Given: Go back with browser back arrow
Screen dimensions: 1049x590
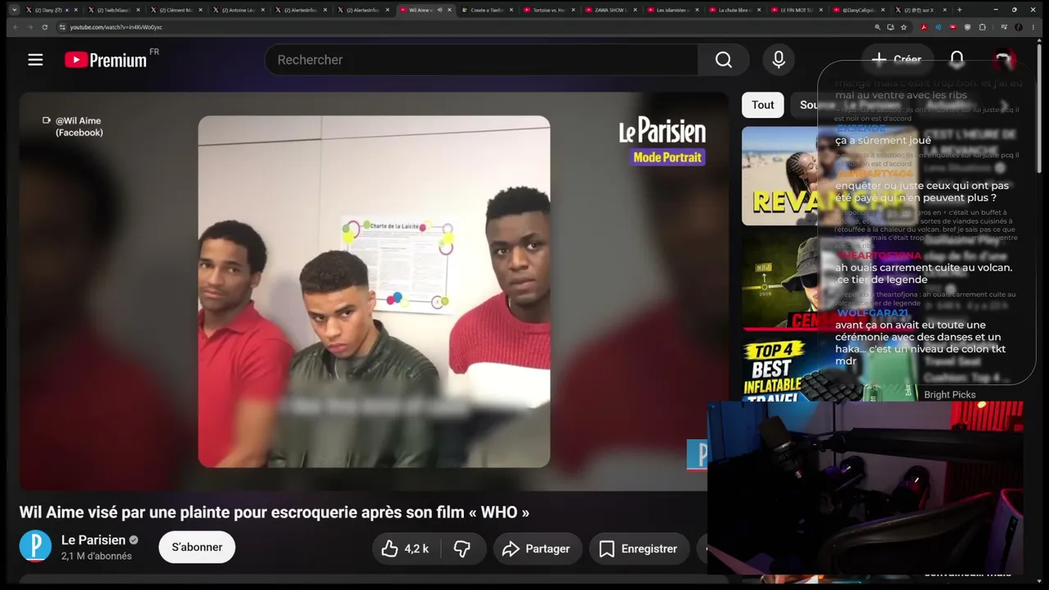Looking at the screenshot, I should click(15, 27).
